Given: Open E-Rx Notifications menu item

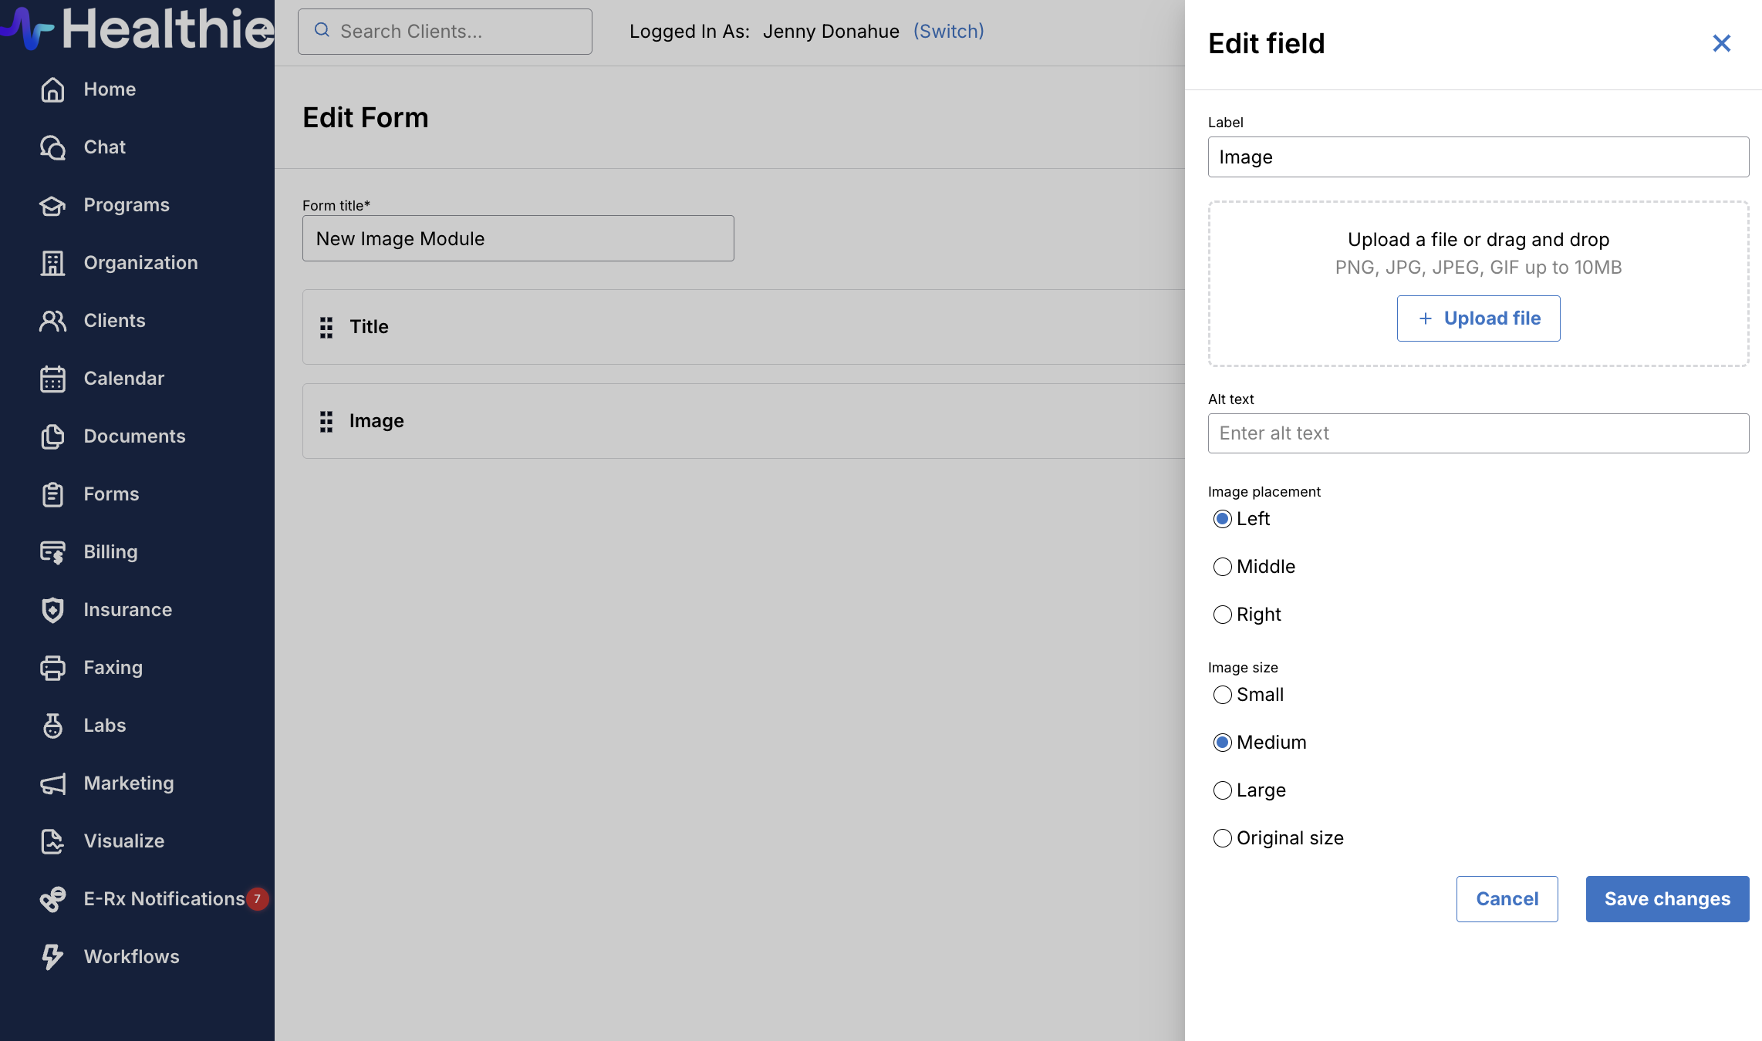Looking at the screenshot, I should pos(164,899).
